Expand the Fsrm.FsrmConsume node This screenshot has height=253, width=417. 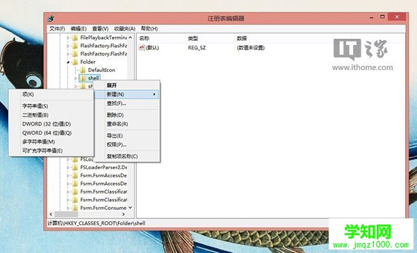[x=68, y=208]
